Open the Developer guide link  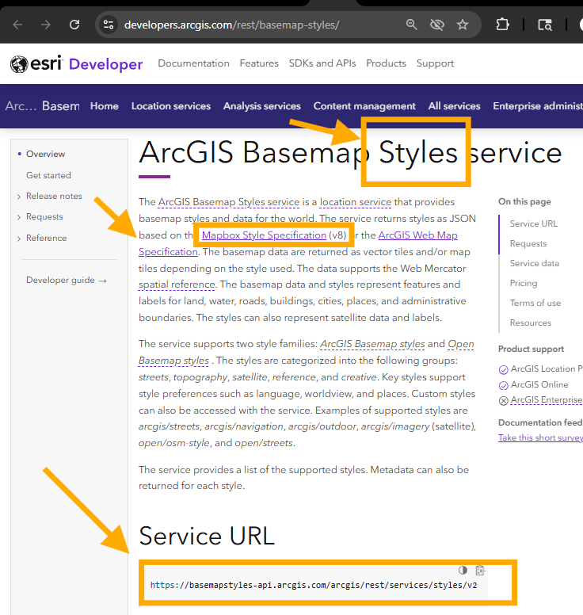pyautogui.click(x=67, y=280)
